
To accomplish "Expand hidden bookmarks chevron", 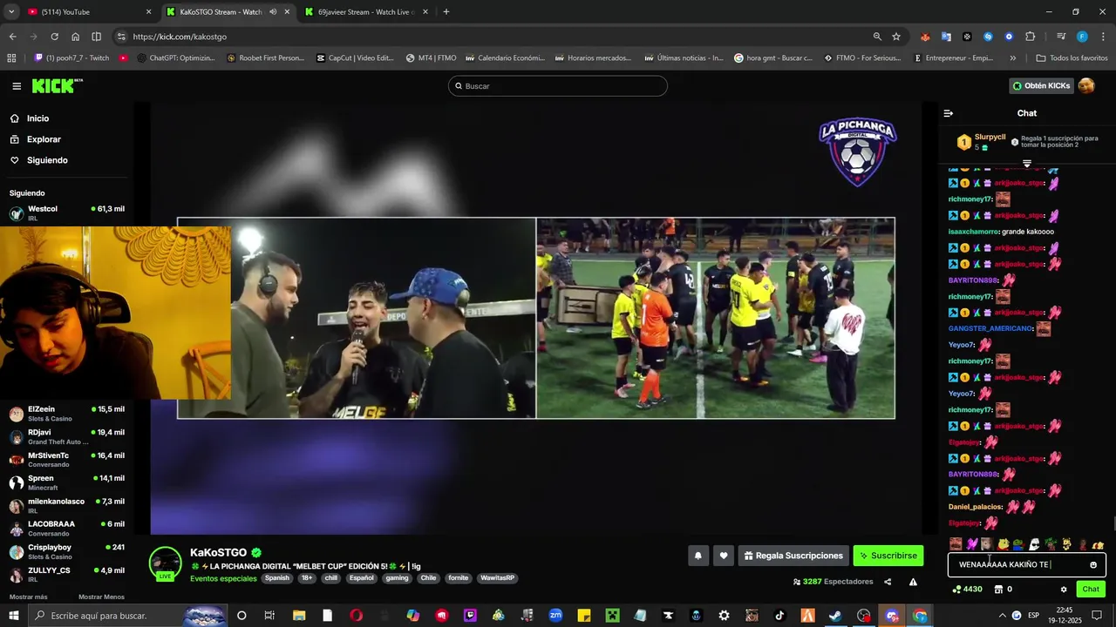I will click(1012, 58).
